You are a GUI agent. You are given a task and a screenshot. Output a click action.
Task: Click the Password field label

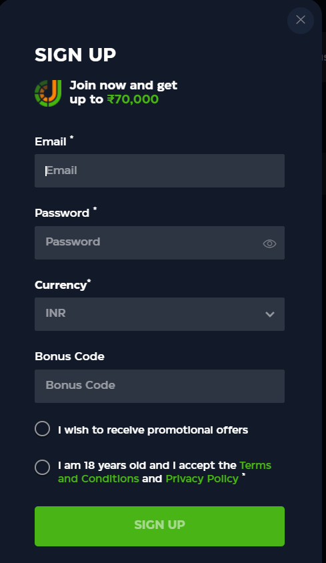pos(62,213)
